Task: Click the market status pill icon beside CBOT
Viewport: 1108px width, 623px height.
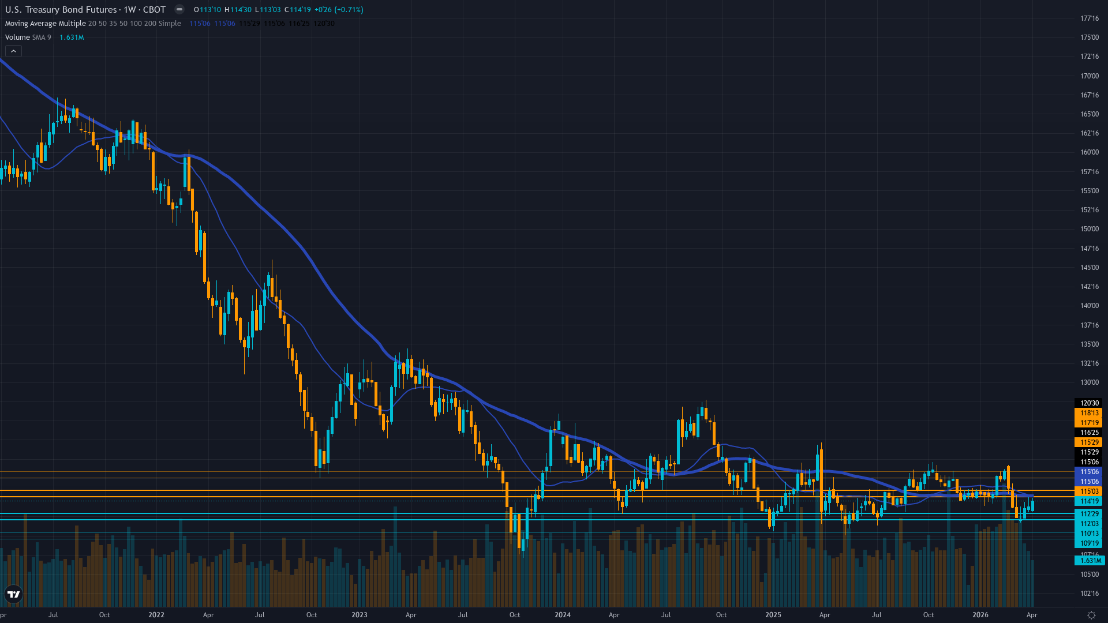Action: [x=179, y=9]
